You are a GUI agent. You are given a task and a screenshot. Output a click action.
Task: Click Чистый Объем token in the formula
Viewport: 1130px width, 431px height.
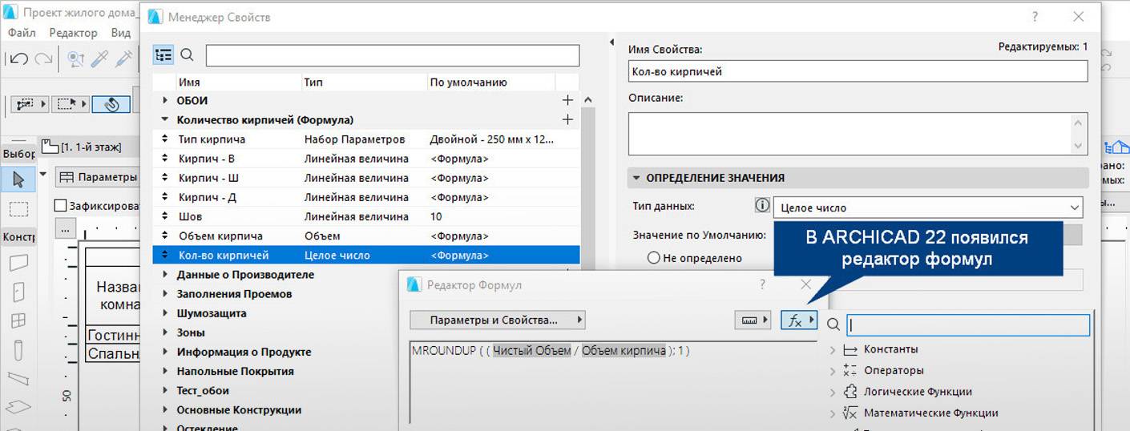[x=532, y=351]
